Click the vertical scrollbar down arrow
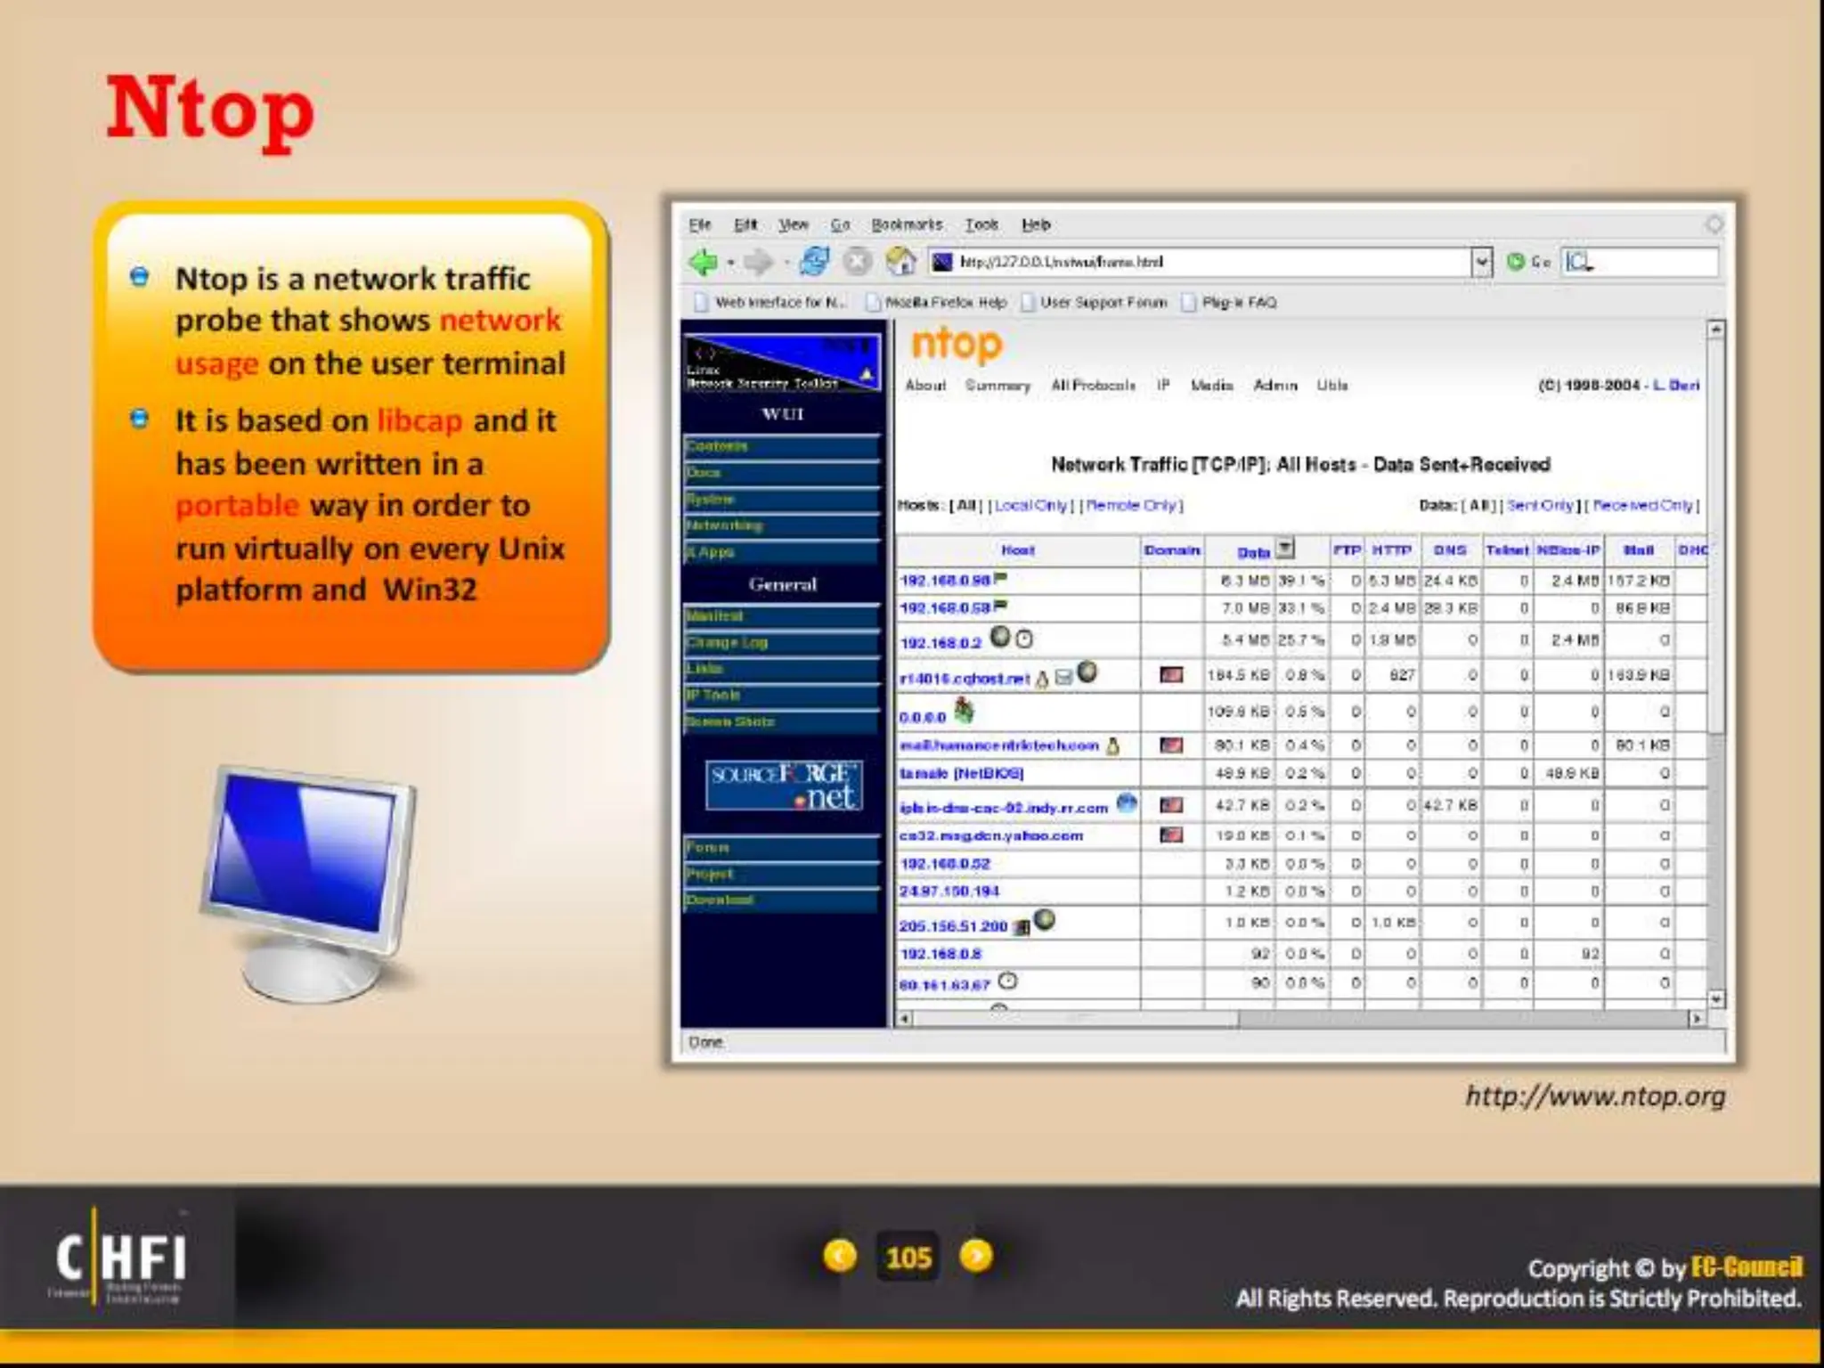Image resolution: width=1824 pixels, height=1368 pixels. pos(1715,999)
